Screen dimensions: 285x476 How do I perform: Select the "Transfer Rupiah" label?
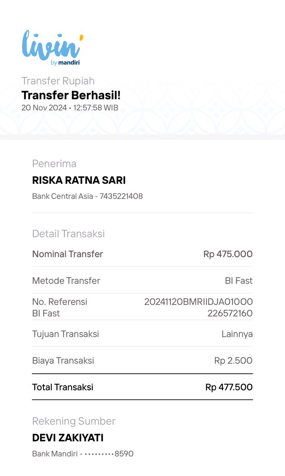tap(58, 81)
